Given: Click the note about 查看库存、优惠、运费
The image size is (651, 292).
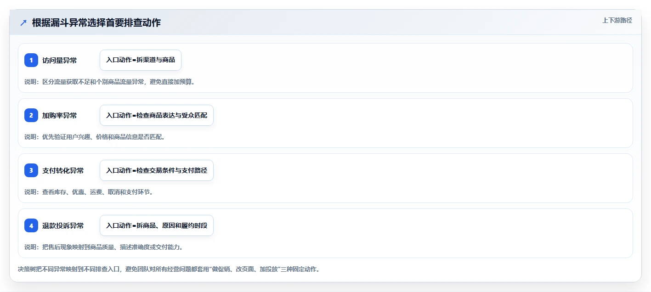Looking at the screenshot, I should click(89, 192).
